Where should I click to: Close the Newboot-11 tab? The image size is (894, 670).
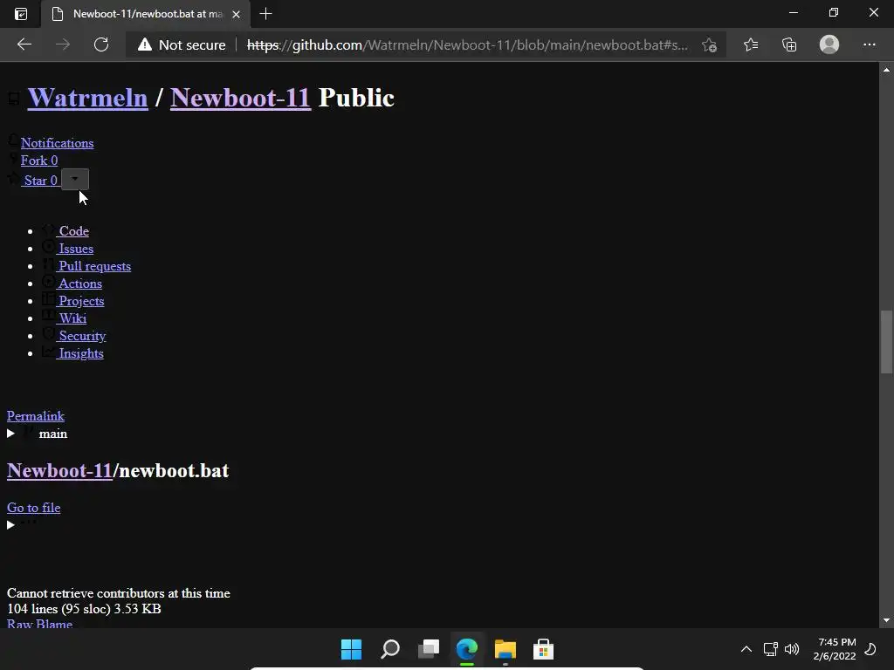point(236,14)
